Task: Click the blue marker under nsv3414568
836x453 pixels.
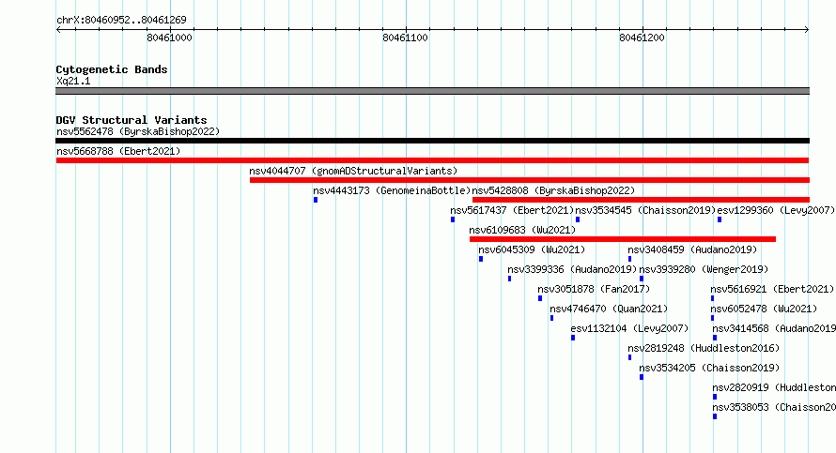Action: (x=715, y=338)
